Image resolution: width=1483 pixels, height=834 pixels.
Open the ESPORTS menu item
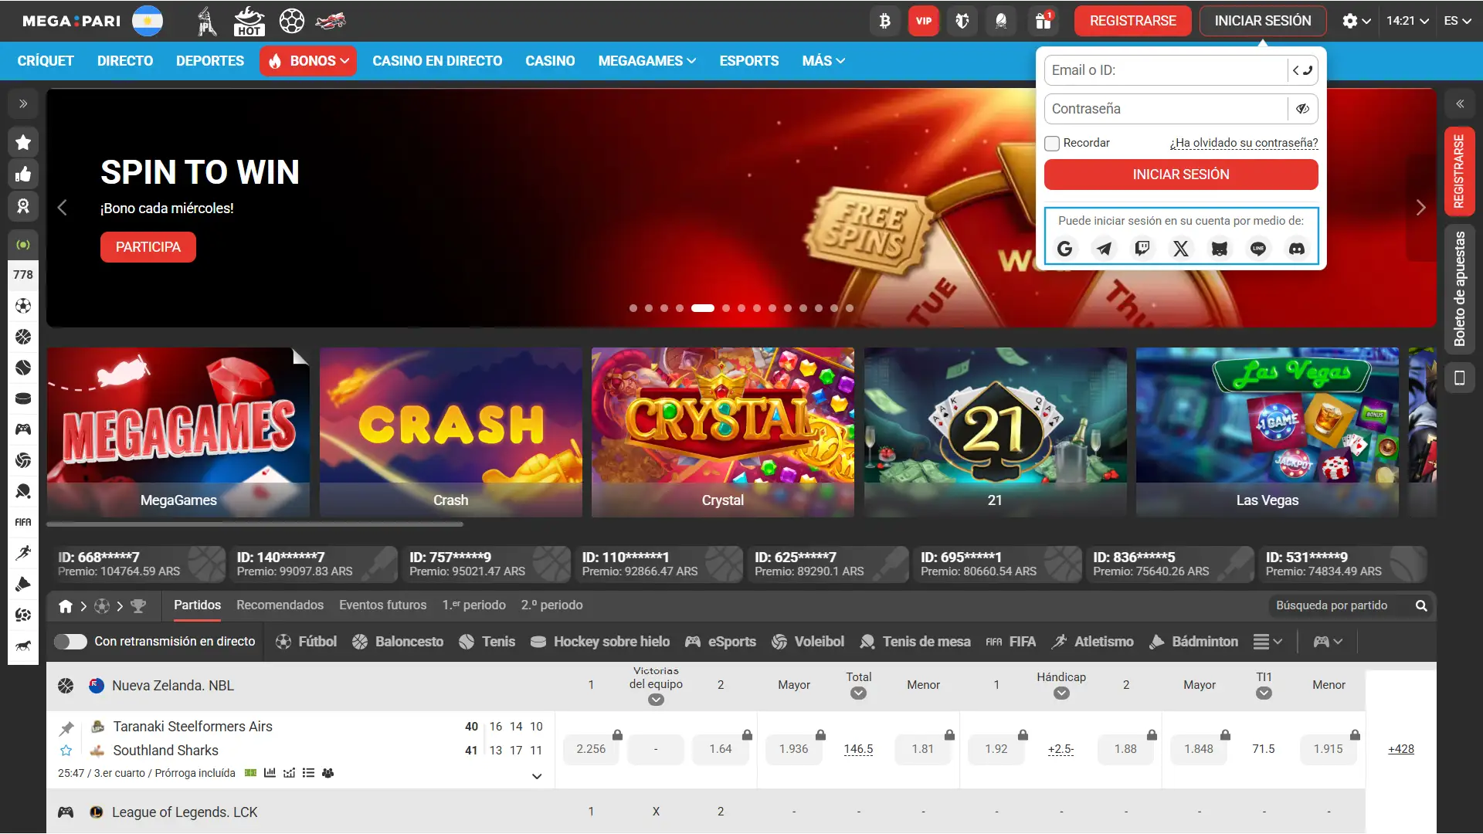[x=749, y=61]
